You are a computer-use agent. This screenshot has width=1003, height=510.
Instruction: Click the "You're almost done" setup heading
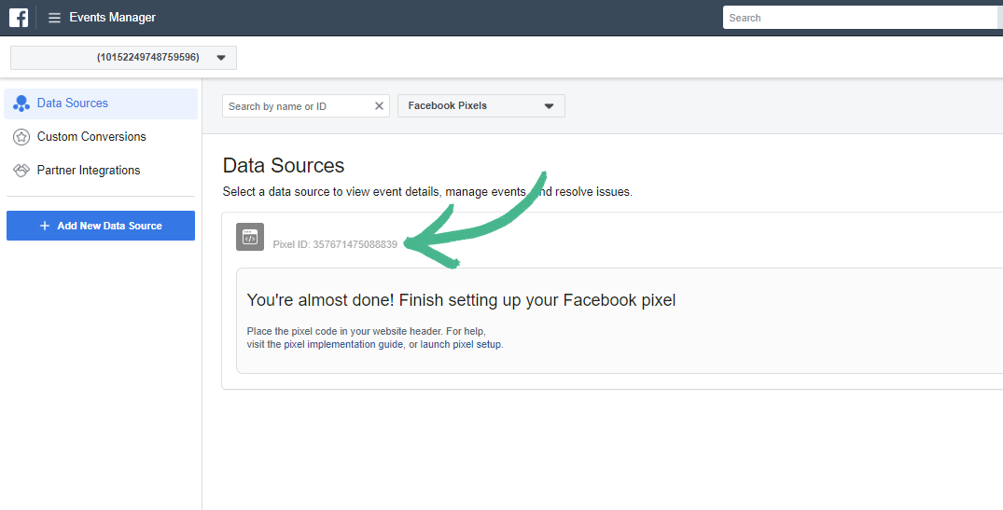click(x=461, y=300)
